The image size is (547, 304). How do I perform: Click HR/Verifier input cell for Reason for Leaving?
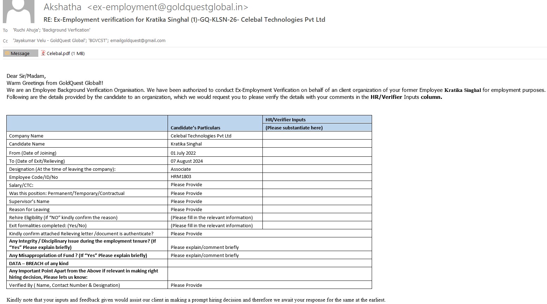click(317, 209)
